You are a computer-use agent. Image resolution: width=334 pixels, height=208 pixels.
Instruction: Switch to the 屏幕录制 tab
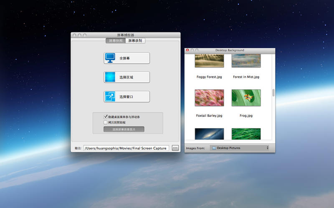[x=135, y=41]
